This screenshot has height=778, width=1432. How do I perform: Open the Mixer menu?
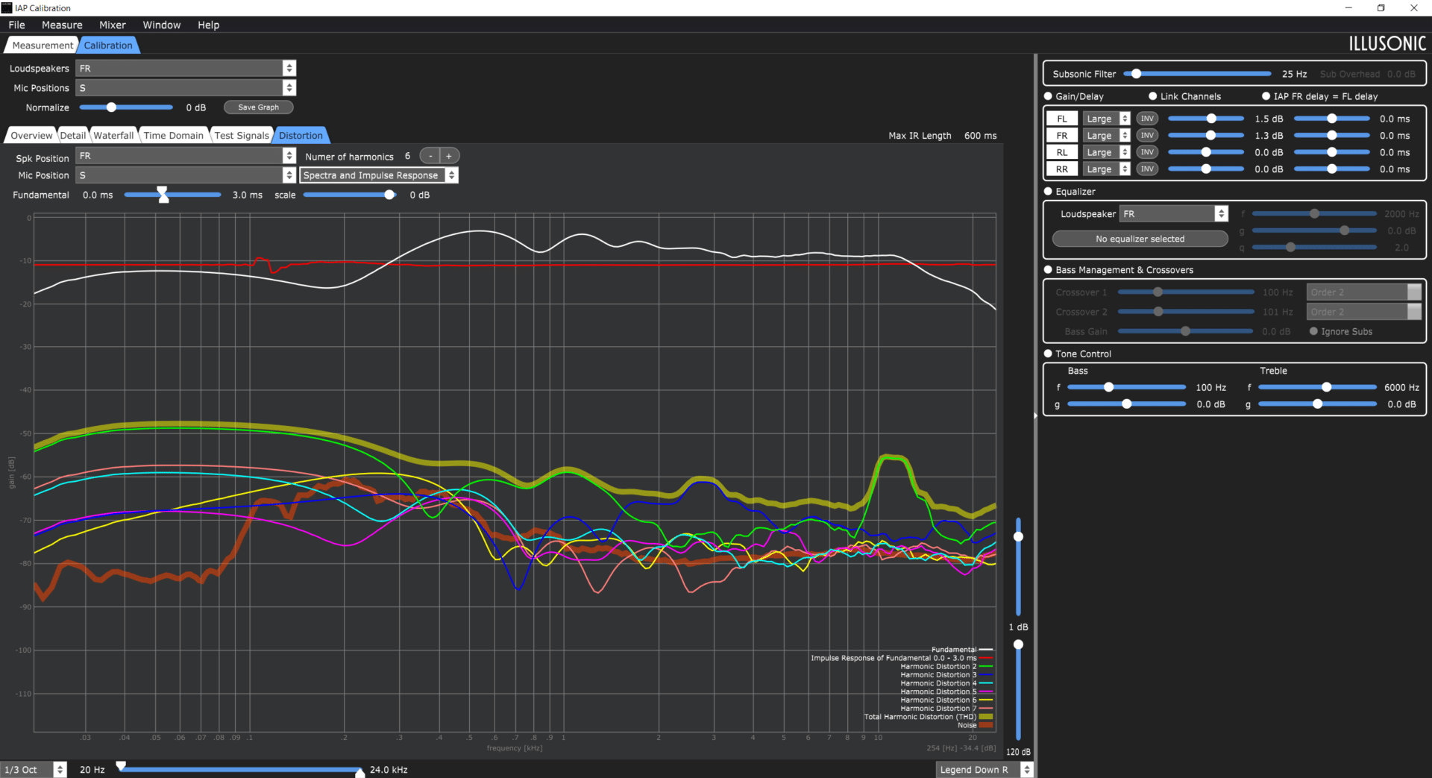(x=113, y=25)
